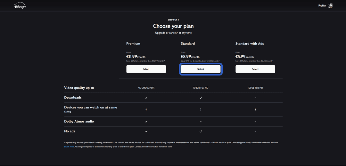The height and width of the screenshot is (166, 346).
Task: Open the Profile avatar menu
Action: click(x=330, y=5)
